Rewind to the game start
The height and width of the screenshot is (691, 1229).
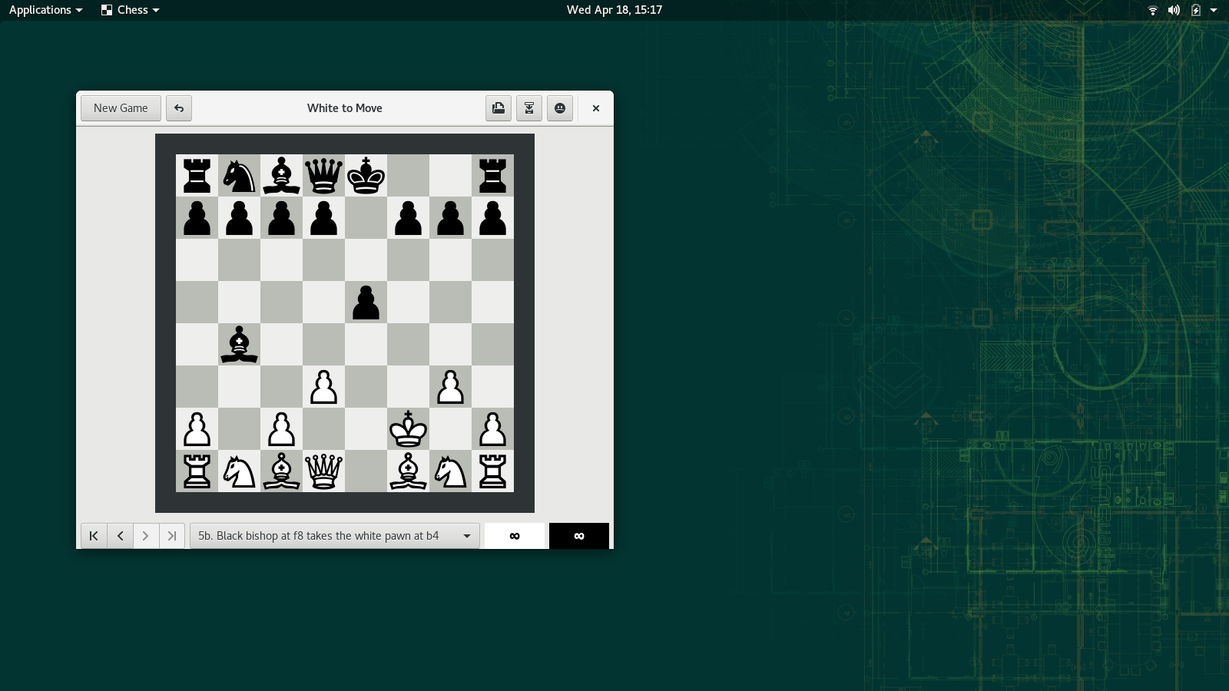(x=94, y=536)
